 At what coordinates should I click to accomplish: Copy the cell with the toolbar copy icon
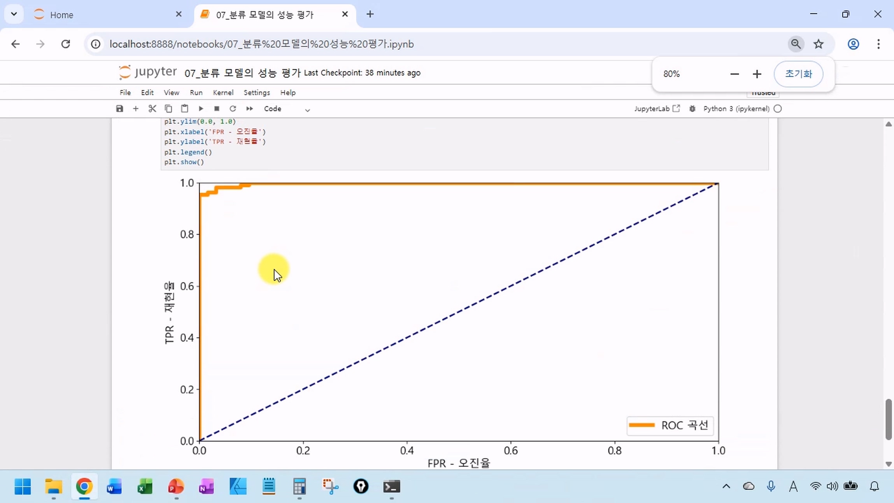coord(168,109)
